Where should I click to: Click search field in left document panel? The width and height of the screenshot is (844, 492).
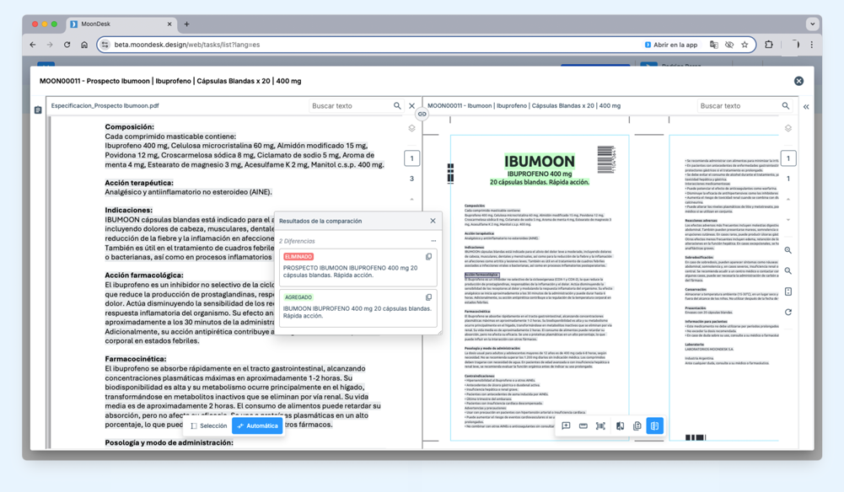(x=350, y=106)
